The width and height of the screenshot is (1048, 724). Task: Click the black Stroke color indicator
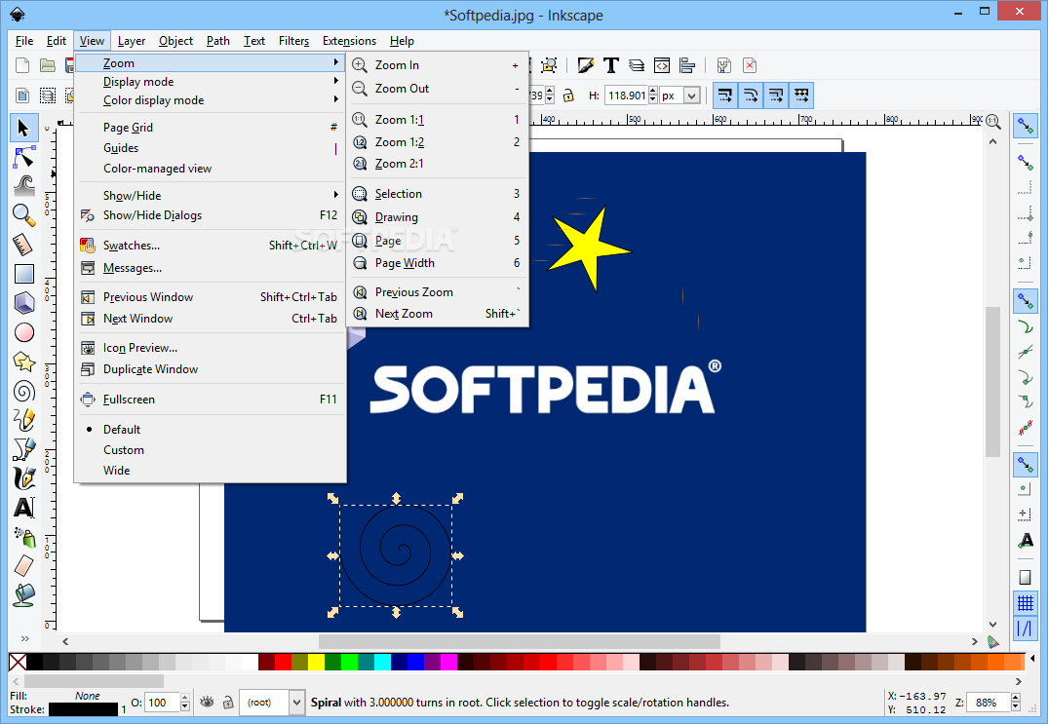pyautogui.click(x=83, y=709)
